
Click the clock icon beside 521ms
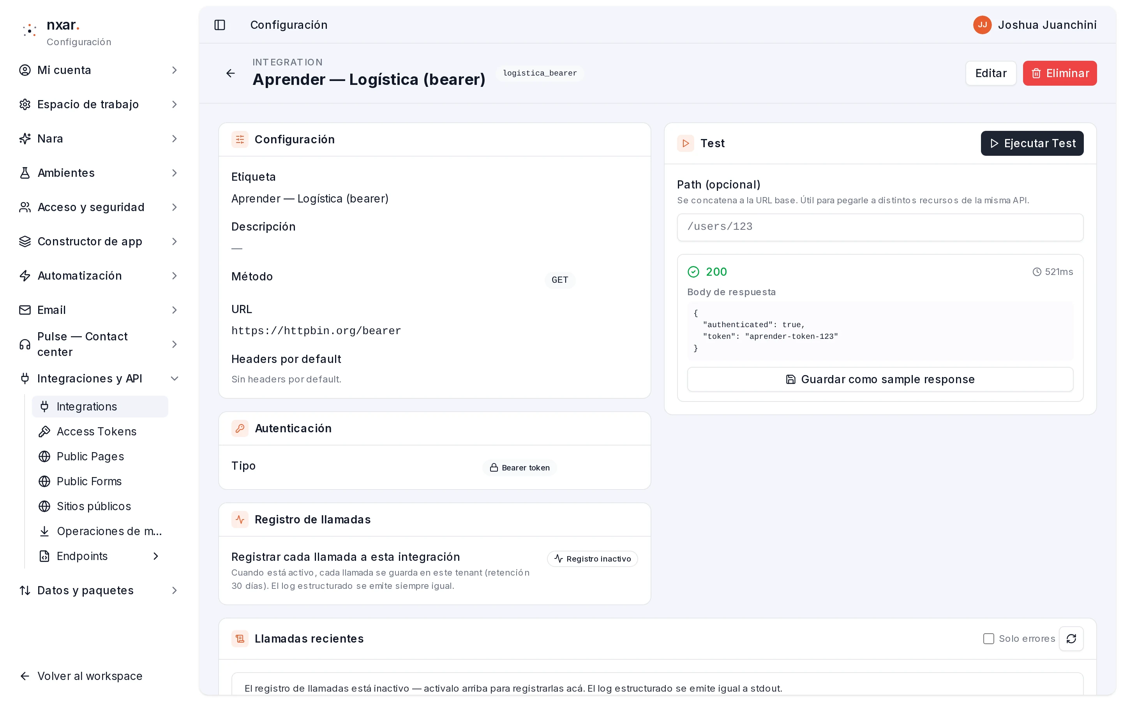click(1037, 272)
